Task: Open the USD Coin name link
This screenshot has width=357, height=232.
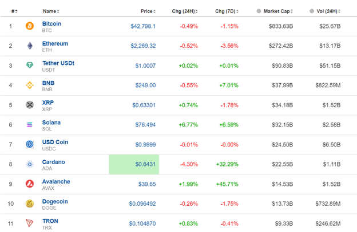Action: 55,142
